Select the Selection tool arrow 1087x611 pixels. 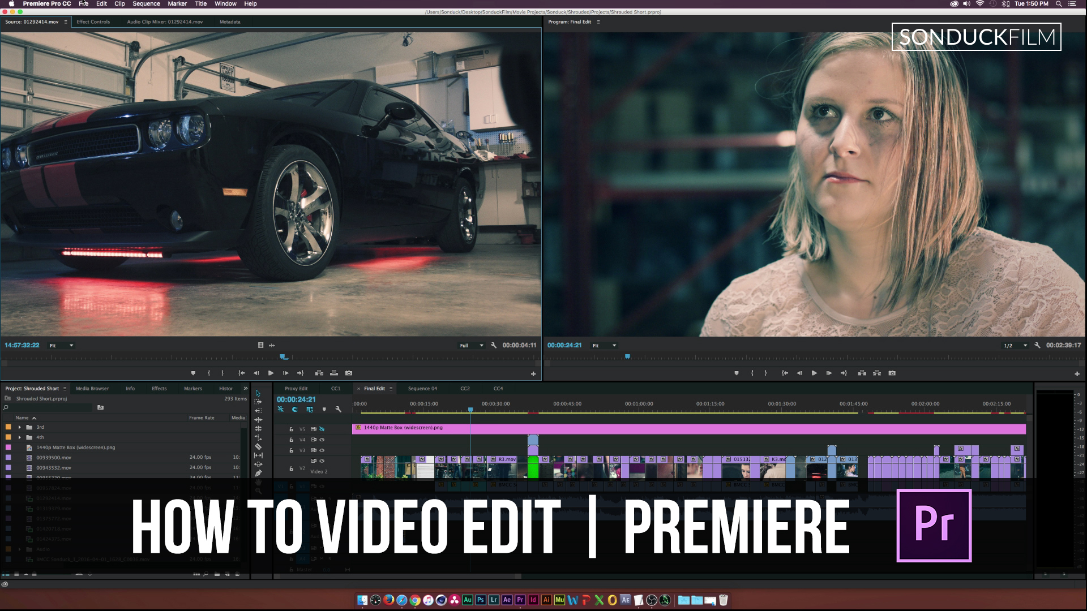[258, 393]
